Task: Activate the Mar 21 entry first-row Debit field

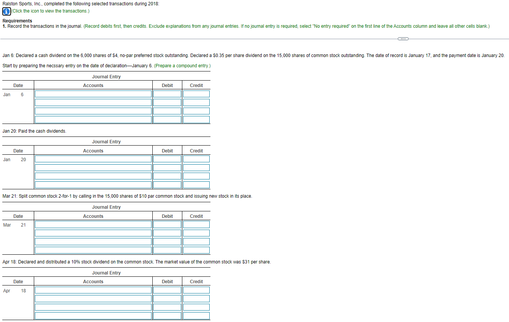Action: [x=167, y=225]
